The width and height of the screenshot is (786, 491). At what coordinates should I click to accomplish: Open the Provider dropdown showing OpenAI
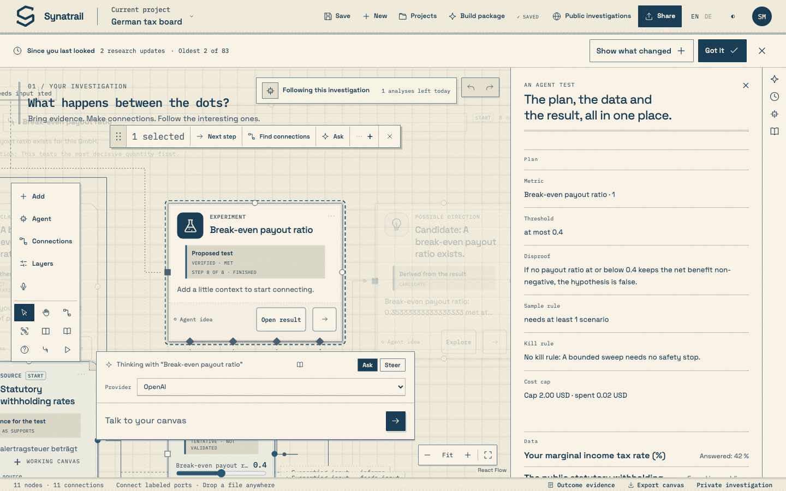coord(271,387)
